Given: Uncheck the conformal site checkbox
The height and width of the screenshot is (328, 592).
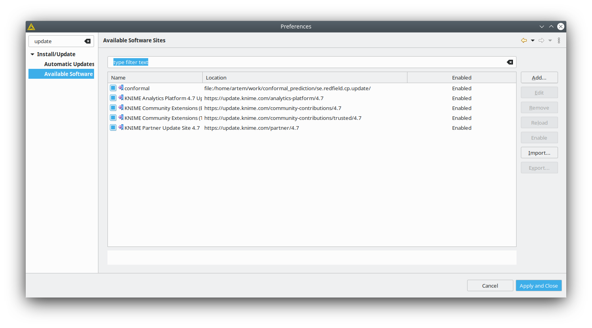Looking at the screenshot, I should tap(113, 88).
